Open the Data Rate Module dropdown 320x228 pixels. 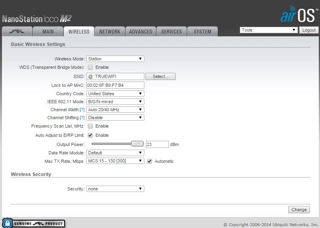coord(115,153)
